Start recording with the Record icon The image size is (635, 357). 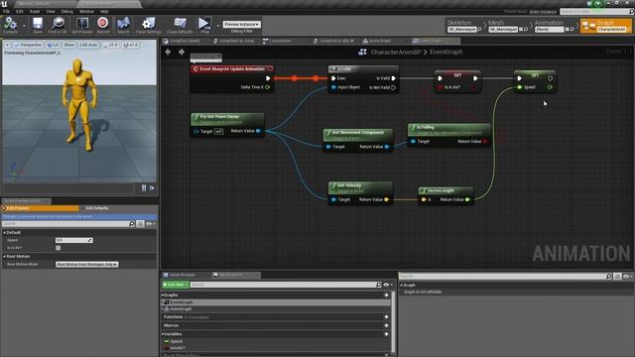(103, 25)
